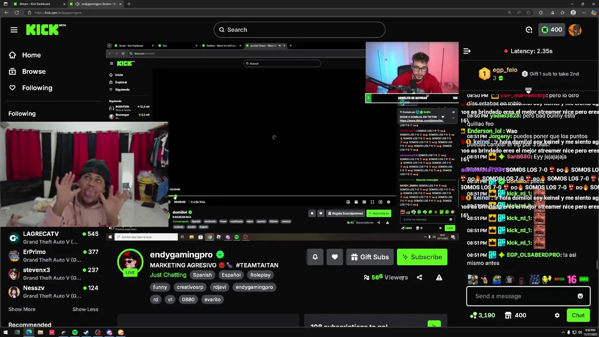This screenshot has width=599, height=337.
Task: Insert the pink 16 quick emote
Action: [571, 279]
